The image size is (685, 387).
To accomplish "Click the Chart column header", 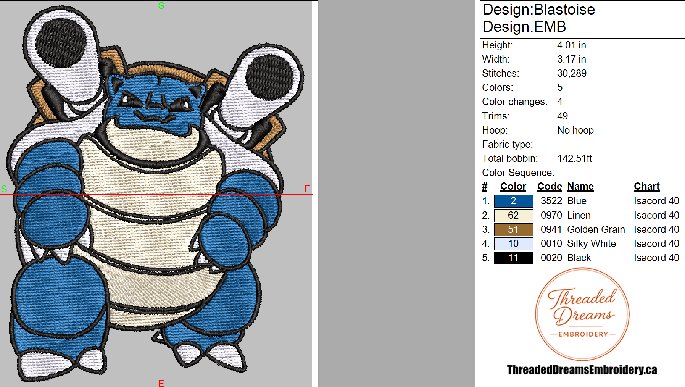I will point(647,186).
